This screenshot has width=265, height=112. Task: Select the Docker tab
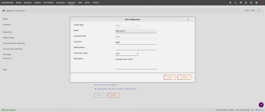coord(71,3)
